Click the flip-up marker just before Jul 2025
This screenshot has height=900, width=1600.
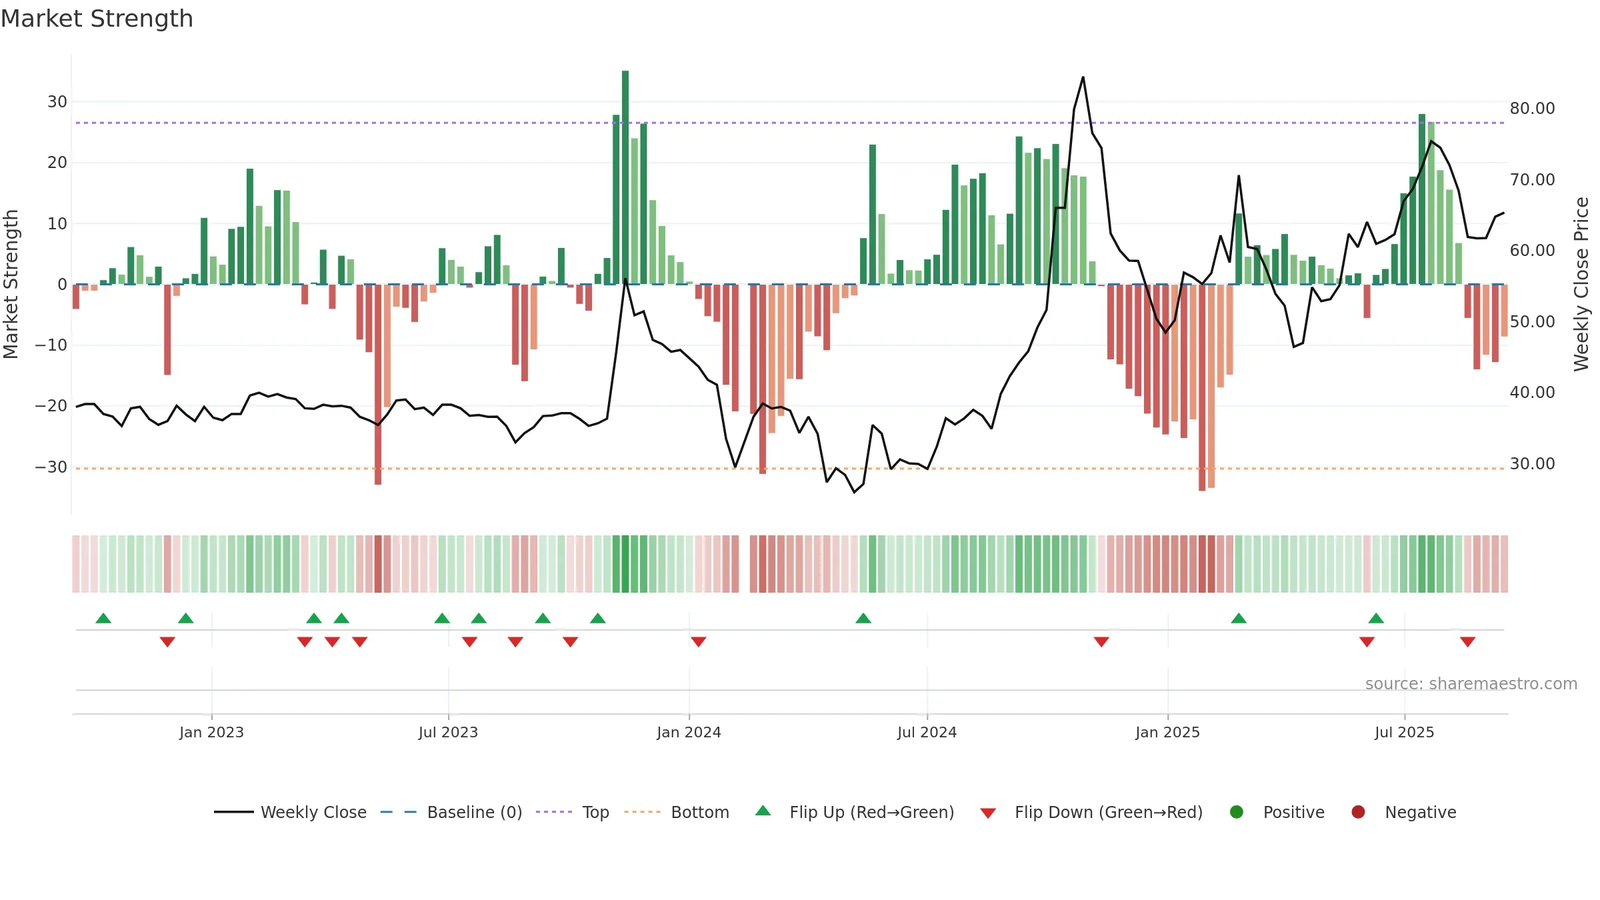point(1376,618)
